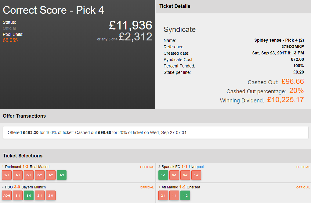Click the OFFICIAL label beside Spartak FC–Liverpool
Screen dimensions: 311x203
(x=303, y=167)
